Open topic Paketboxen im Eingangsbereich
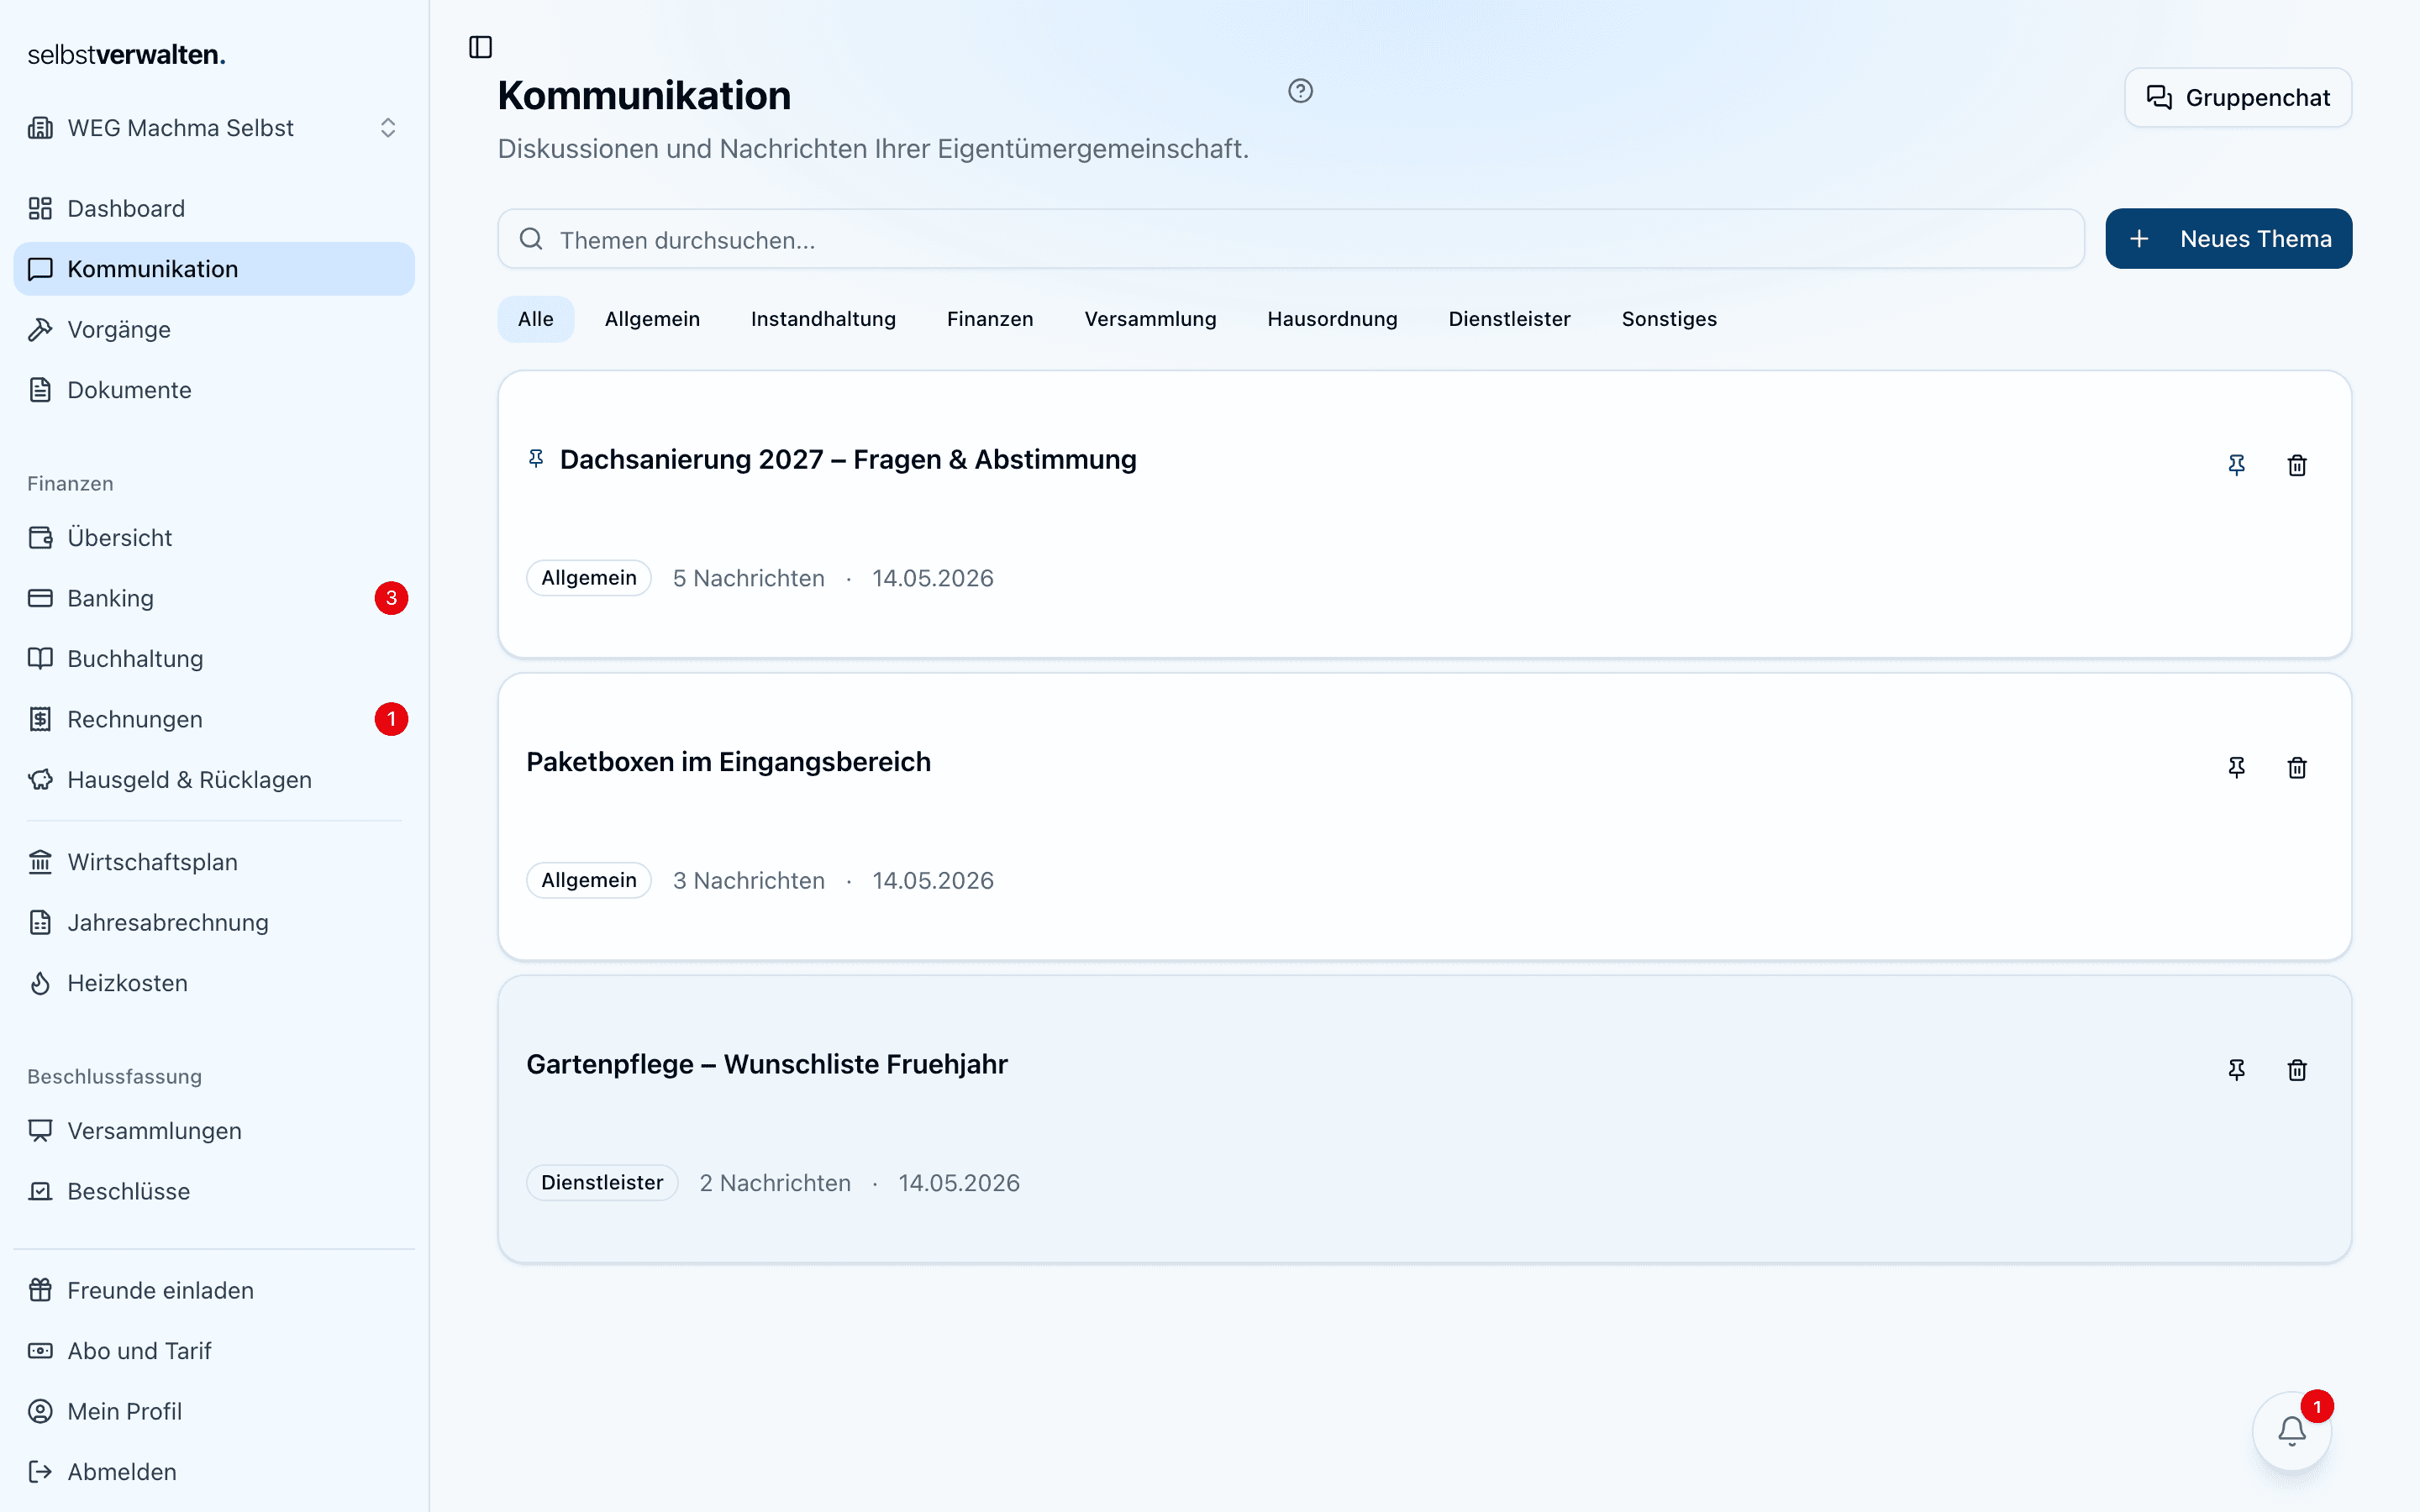The height and width of the screenshot is (1512, 2420). point(728,762)
